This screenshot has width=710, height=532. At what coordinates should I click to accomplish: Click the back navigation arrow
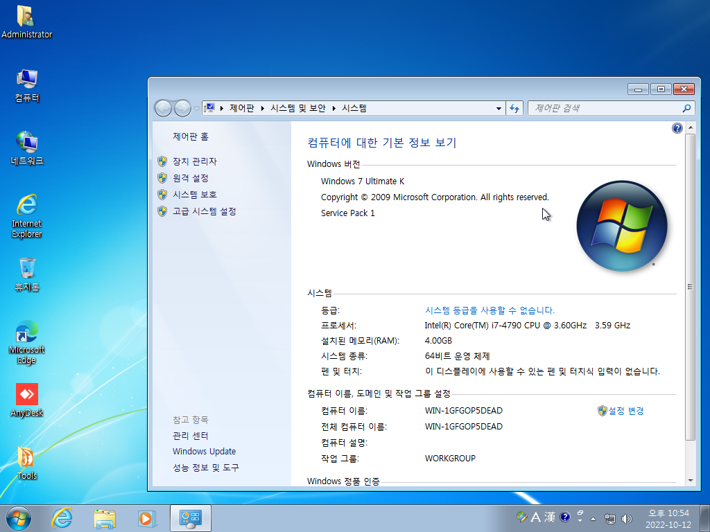pos(163,108)
